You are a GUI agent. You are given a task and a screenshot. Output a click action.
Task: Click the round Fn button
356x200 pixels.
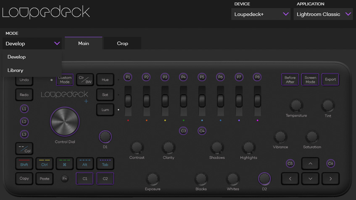pyautogui.click(x=65, y=179)
